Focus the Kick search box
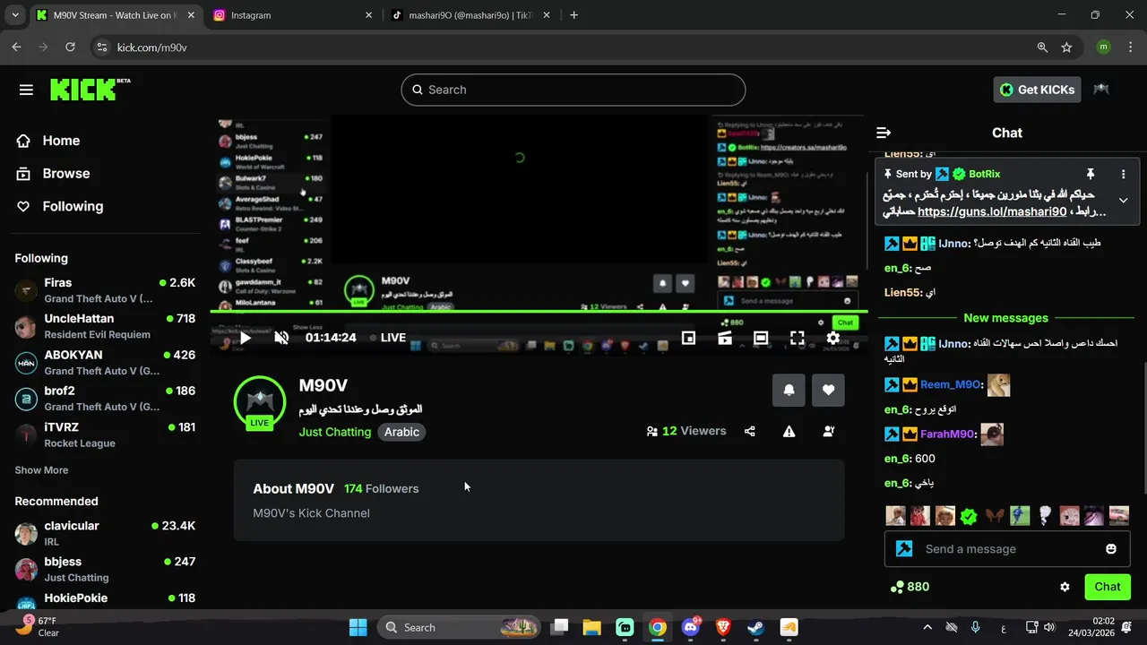Screen dimensions: 1147x645 click(x=573, y=90)
